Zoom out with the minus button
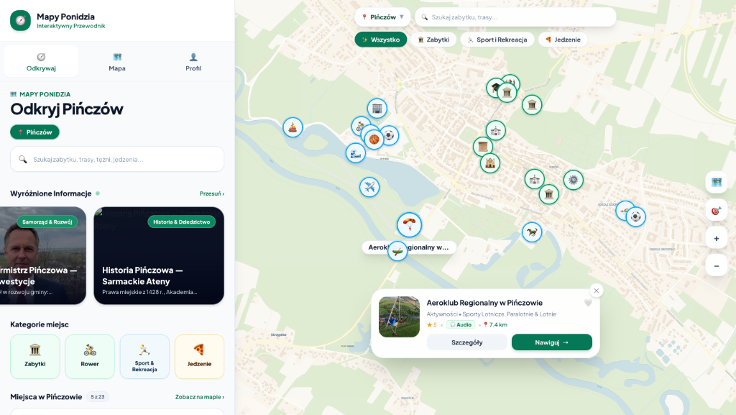736x415 pixels. pos(717,266)
